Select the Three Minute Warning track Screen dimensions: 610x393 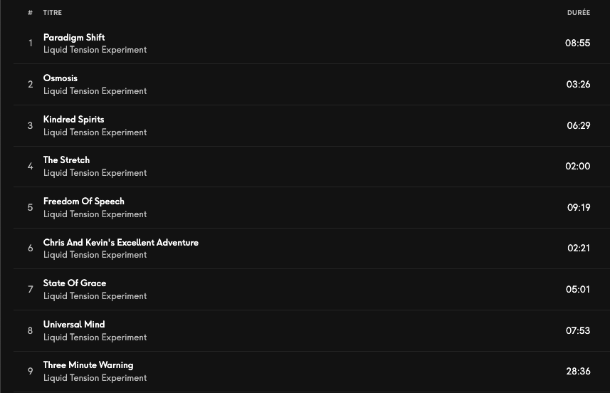[x=88, y=365]
